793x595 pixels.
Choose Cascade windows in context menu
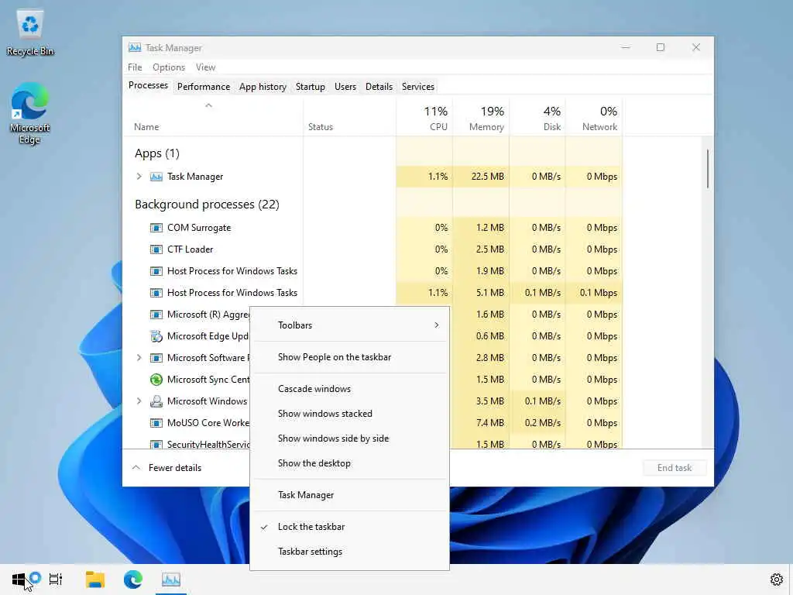tap(349, 389)
